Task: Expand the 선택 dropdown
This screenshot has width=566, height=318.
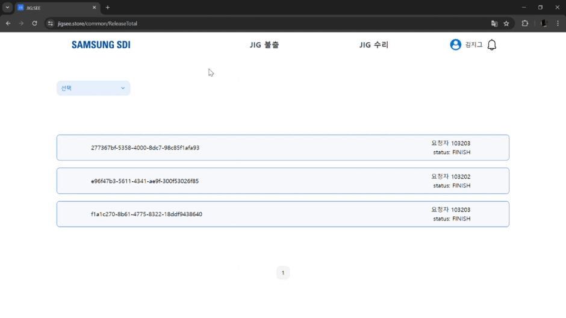Action: pos(93,88)
